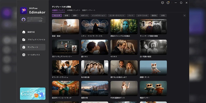
Task: Open the シティ・ファイヤーワークス template thumbnail
Action: (x=95, y=27)
